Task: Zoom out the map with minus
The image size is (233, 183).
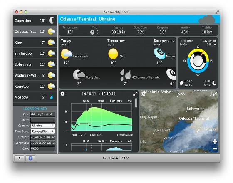Action: coord(215,149)
